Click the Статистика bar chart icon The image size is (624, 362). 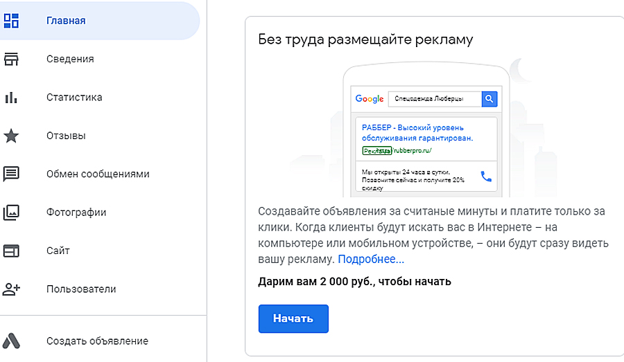11,97
